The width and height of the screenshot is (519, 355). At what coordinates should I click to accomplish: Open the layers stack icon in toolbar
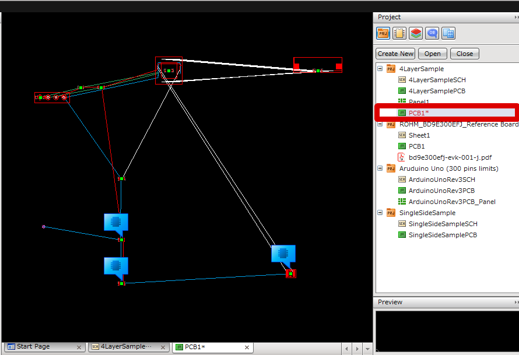[416, 33]
